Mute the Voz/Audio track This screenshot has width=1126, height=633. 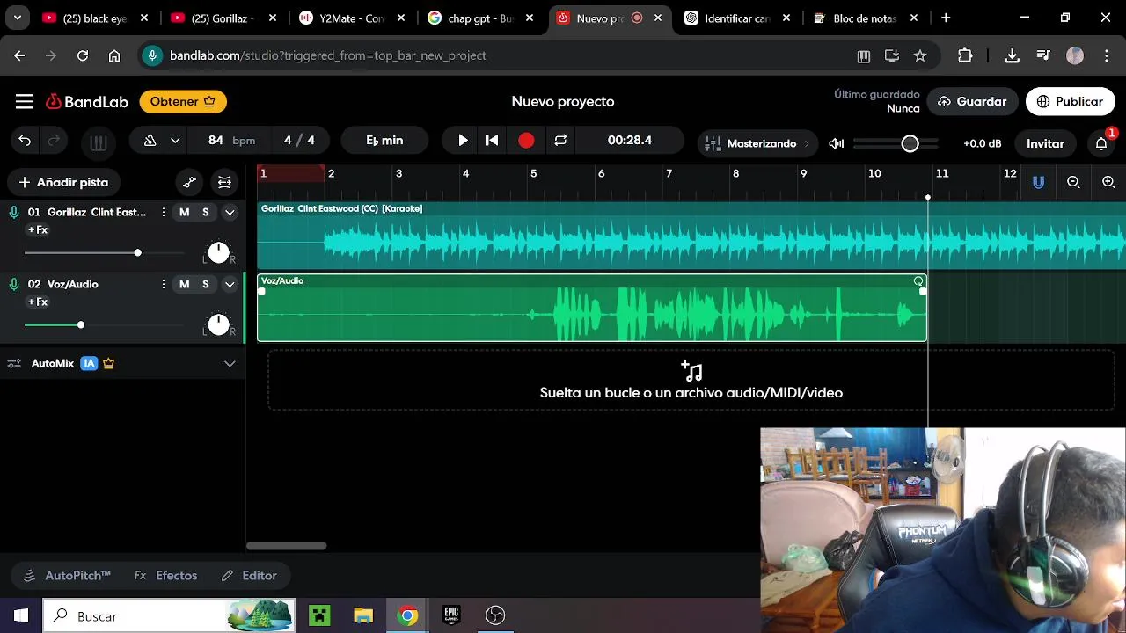[x=184, y=285]
